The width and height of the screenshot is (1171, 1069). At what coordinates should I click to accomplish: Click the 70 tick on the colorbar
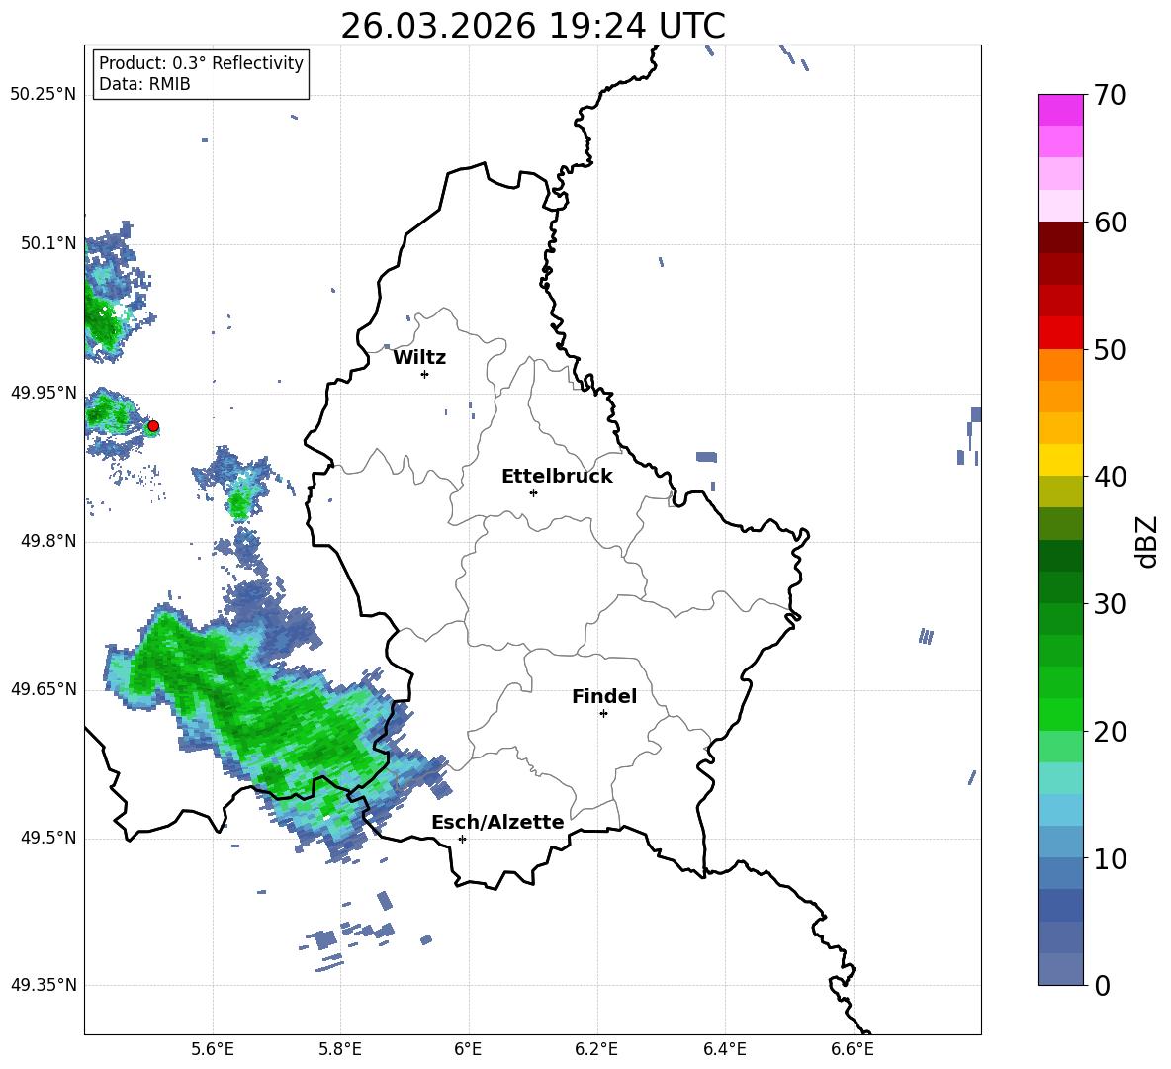pos(1111,95)
